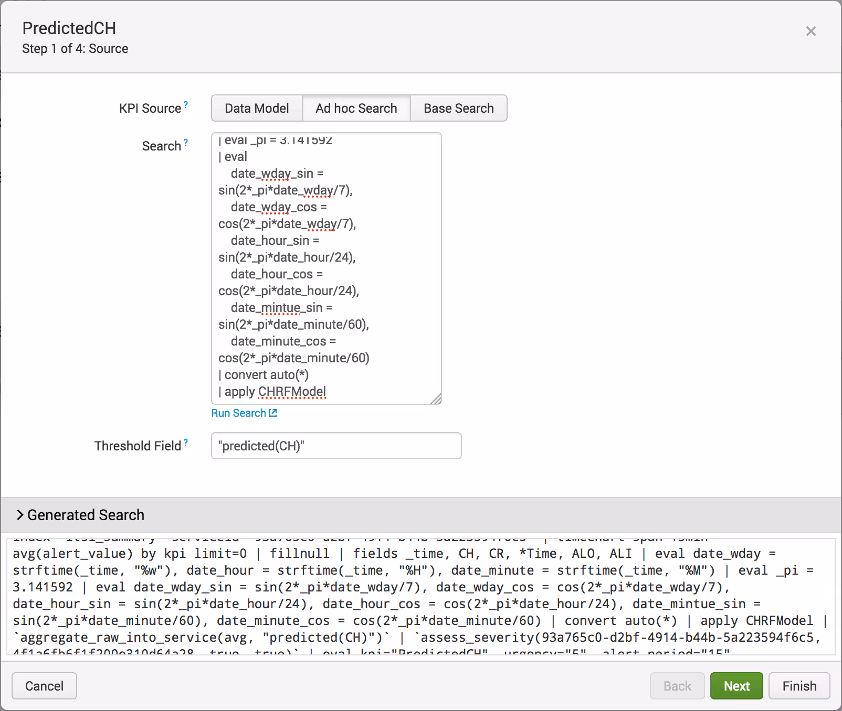Choose Base Search as the KPI source

[458, 109]
